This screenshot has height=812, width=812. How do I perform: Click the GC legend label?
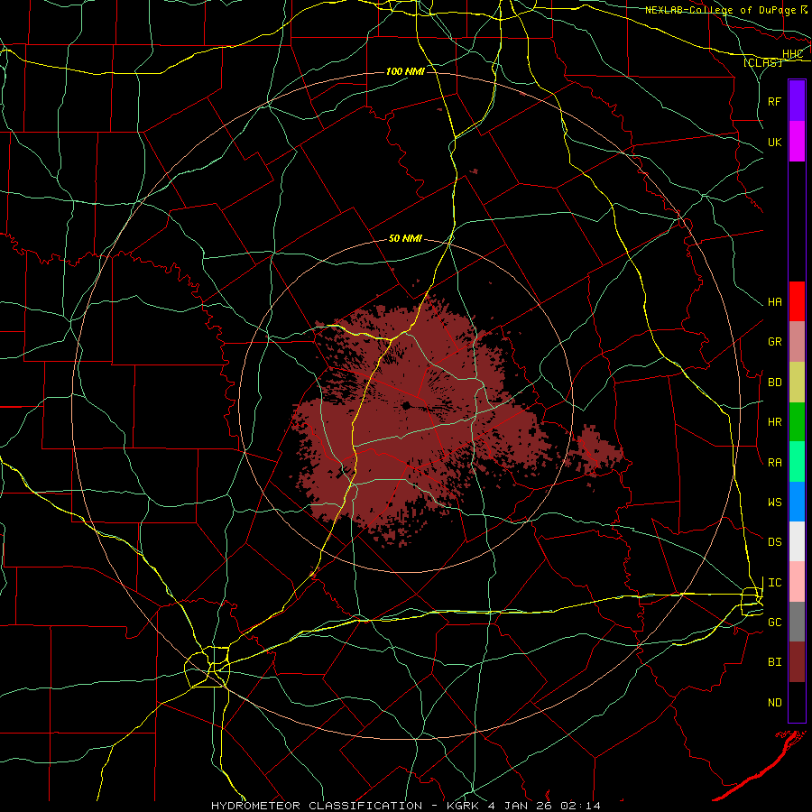coord(774,622)
